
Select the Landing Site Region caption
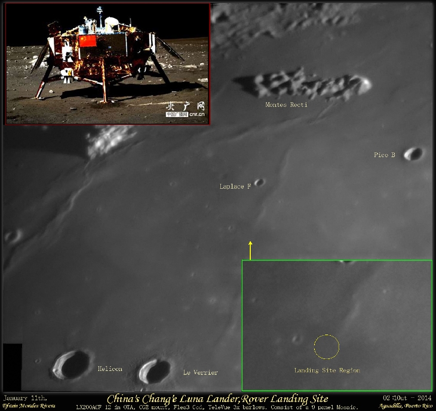(x=327, y=370)
